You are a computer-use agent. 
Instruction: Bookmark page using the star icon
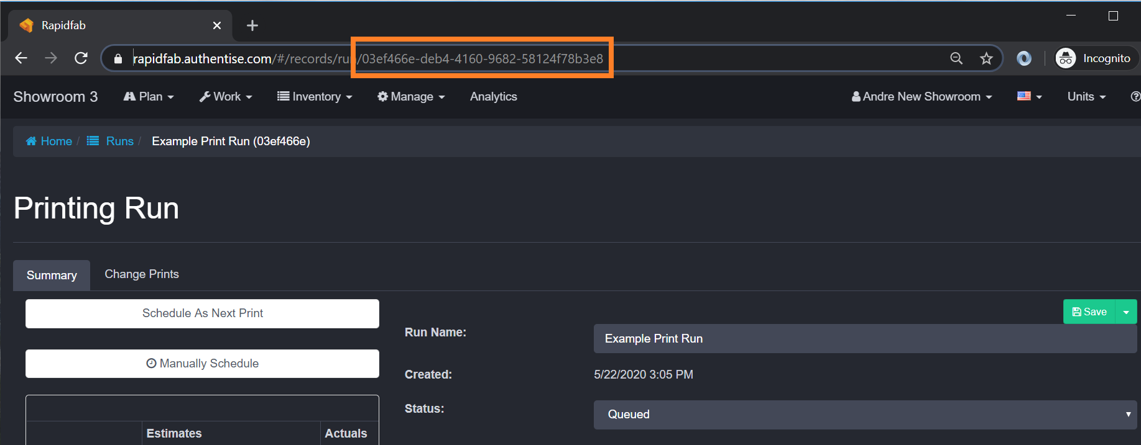tap(986, 58)
